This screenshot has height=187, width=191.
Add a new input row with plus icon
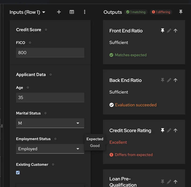point(59,12)
